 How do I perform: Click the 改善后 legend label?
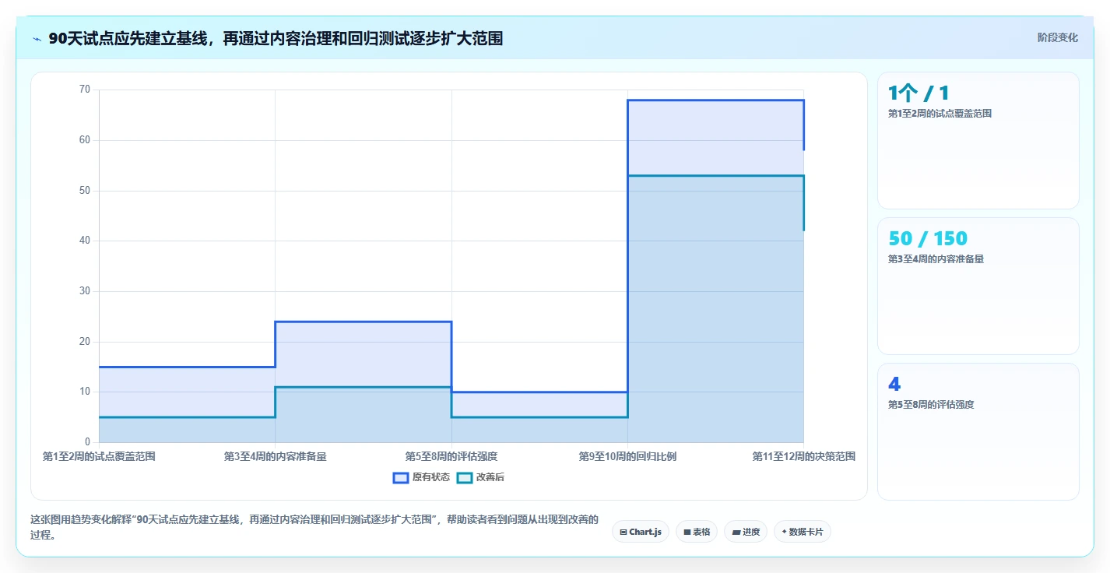[490, 477]
